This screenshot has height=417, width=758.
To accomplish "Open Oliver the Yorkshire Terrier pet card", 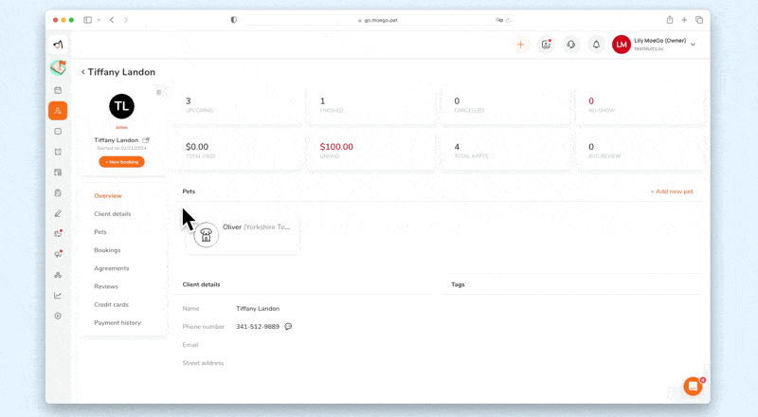I will click(243, 235).
